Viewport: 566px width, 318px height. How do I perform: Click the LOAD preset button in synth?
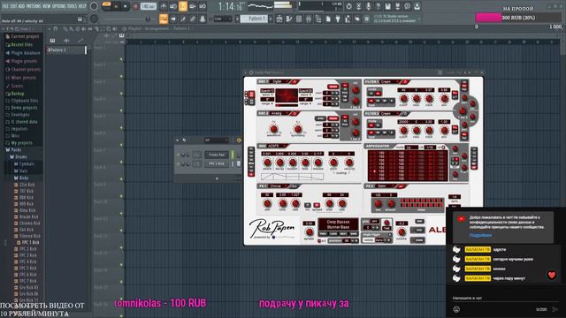[333, 234]
